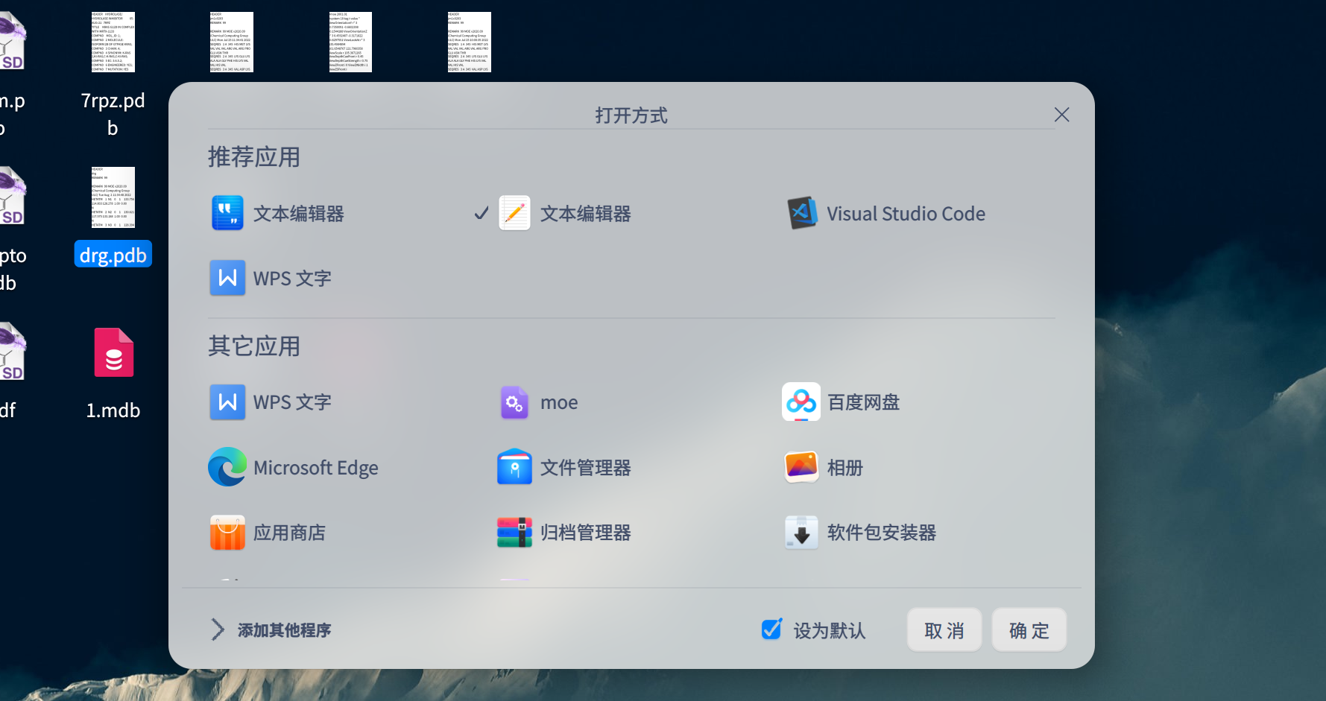1326x701 pixels.
Task: Choose the blue quotation-mark 文本编辑器 app
Action: [x=277, y=214]
